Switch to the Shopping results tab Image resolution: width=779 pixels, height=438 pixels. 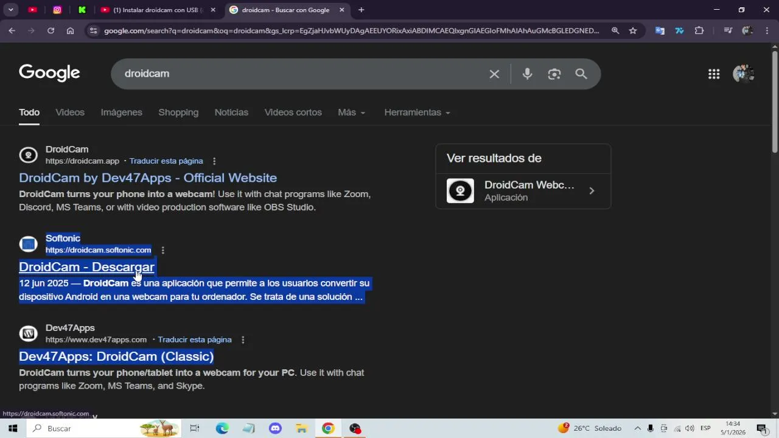tap(178, 113)
